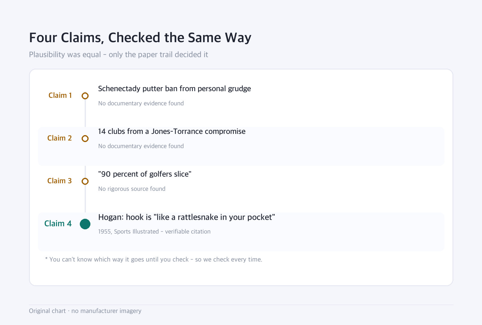The width and height of the screenshot is (482, 325).
Task: Click the Claim 2 hollow timeline marker
Action: [x=85, y=138]
